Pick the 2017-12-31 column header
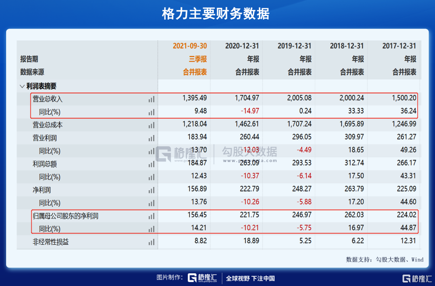 [399, 46]
